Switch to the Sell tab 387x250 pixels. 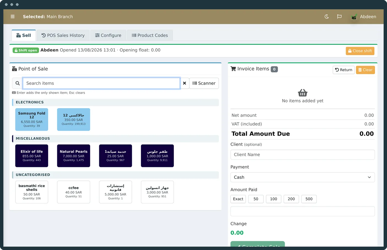24,35
